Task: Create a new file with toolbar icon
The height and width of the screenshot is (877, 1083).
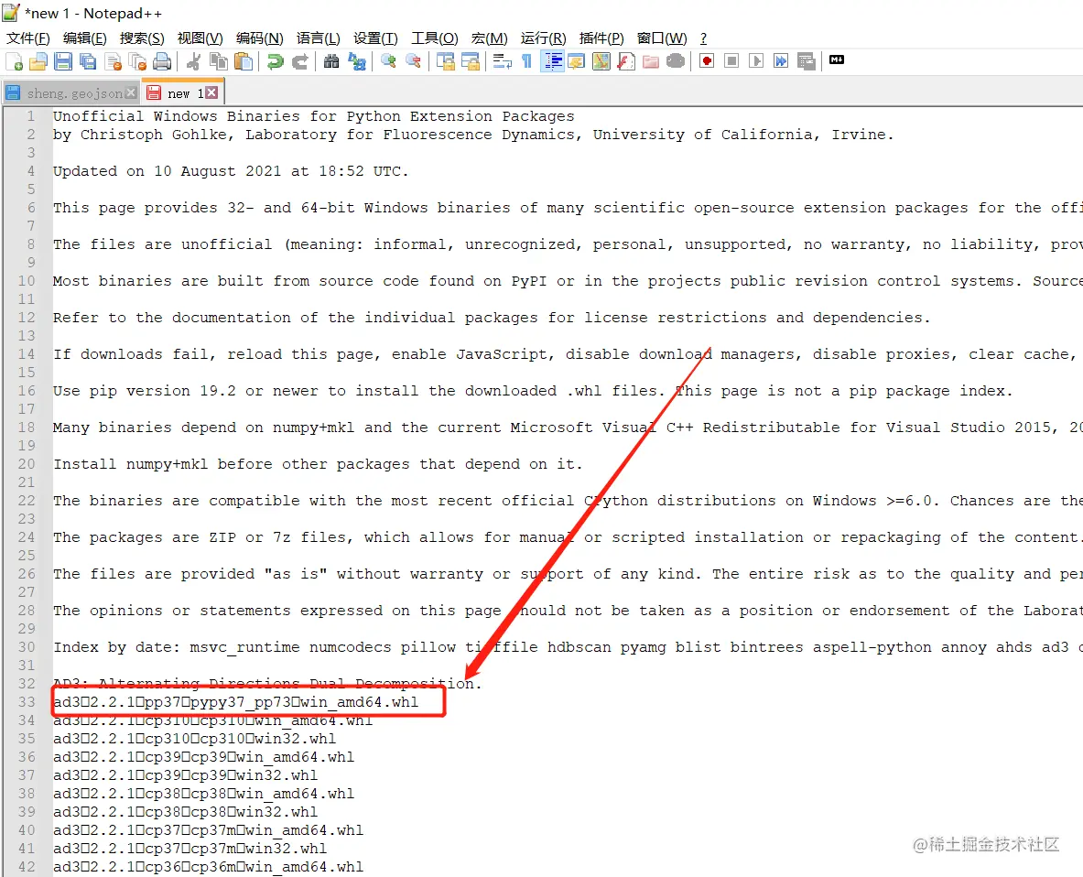Action: [15, 61]
